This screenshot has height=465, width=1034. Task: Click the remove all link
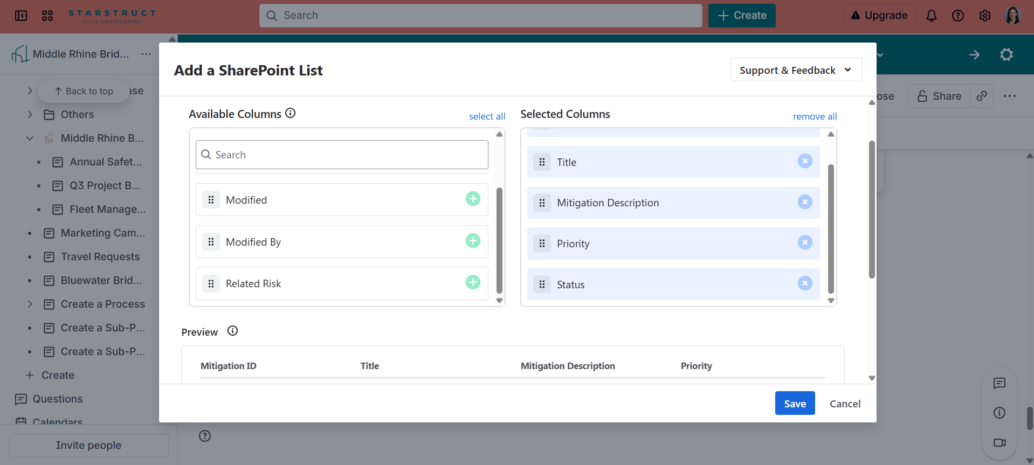(x=815, y=116)
